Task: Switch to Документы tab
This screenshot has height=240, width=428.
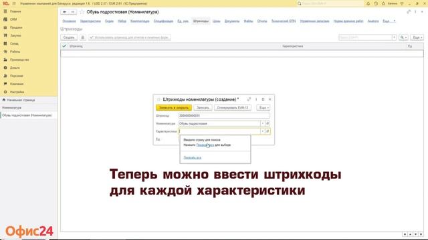Action: pos(232,21)
